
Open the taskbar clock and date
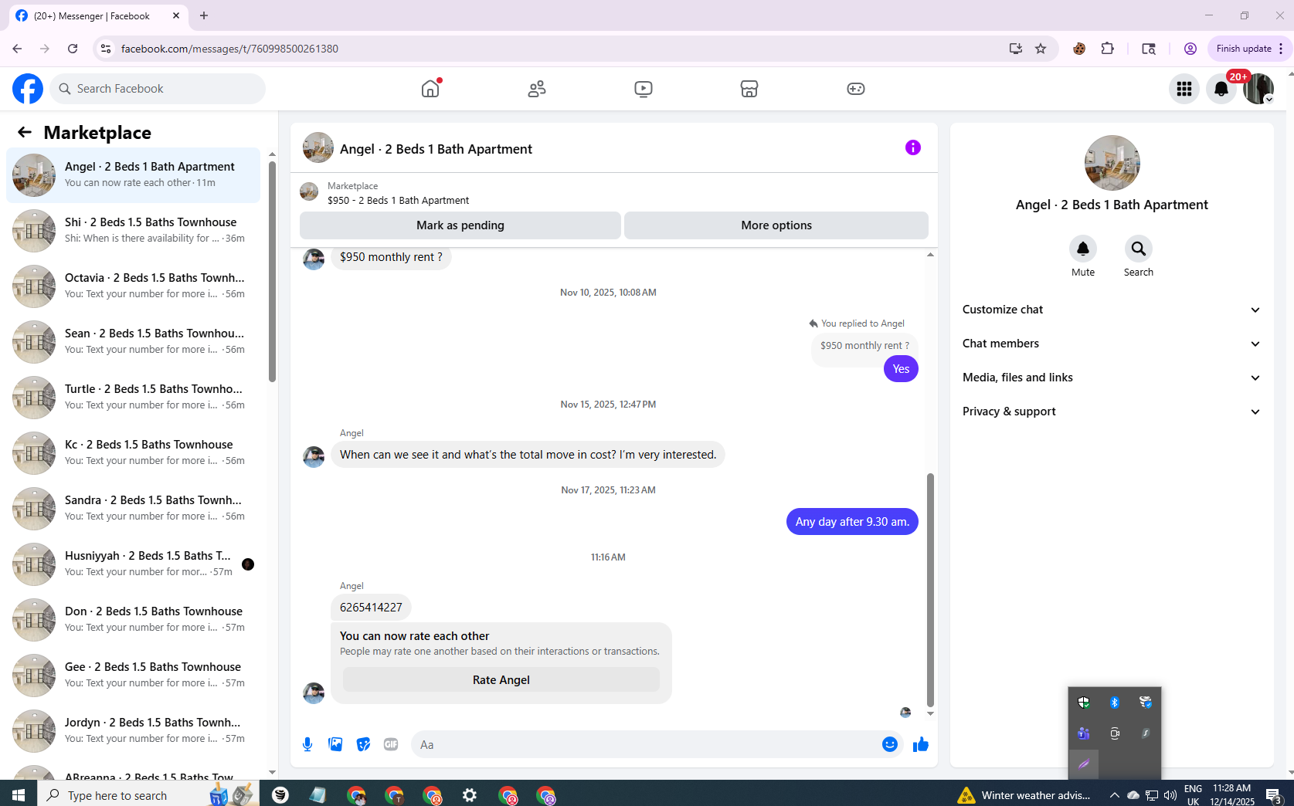click(1231, 795)
